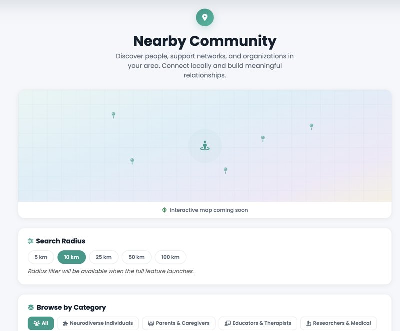Set the radius to 50 km
The width and height of the screenshot is (400, 331).
click(136, 257)
